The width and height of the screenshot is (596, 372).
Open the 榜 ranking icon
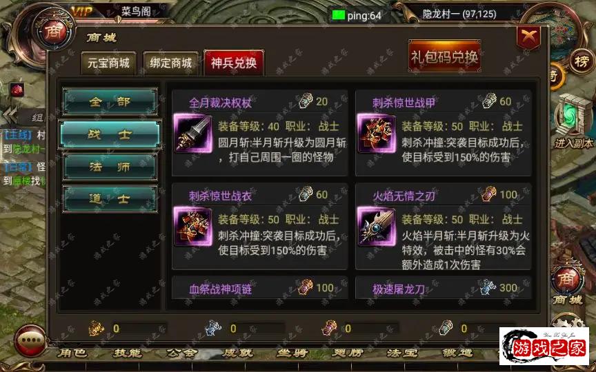pyautogui.click(x=582, y=61)
